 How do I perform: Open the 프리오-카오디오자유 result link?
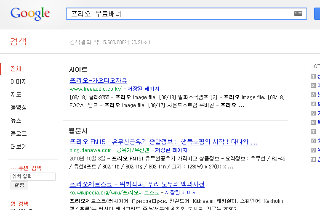pos(98,80)
